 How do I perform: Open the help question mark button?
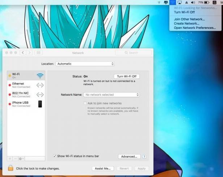[x=144, y=157]
